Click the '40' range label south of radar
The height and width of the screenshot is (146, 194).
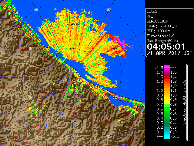click(73, 122)
